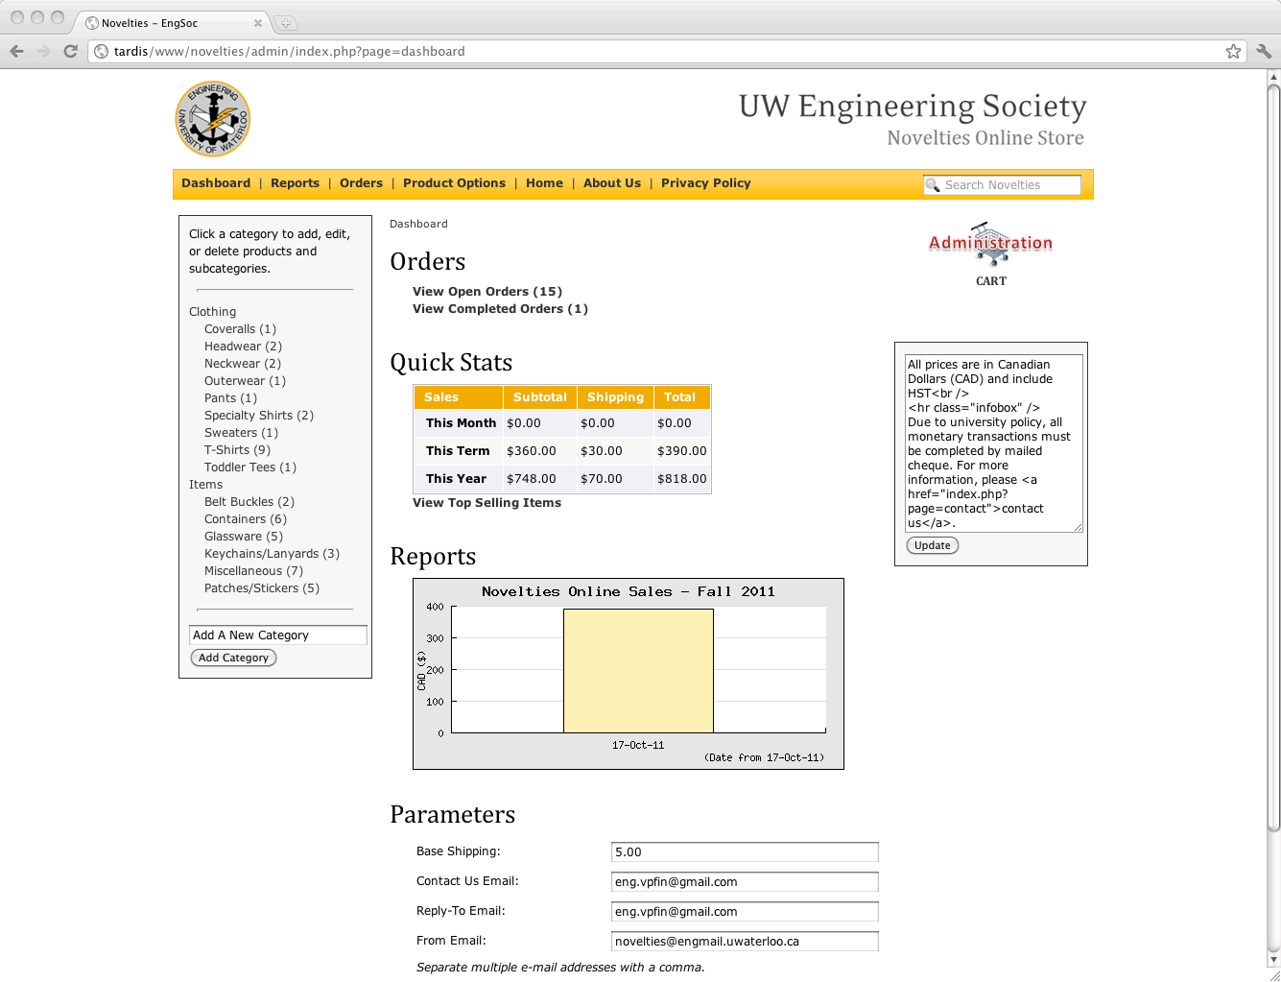Viewport: 1281px width, 982px height.
Task: Open Patches/Stickers (5) subcategory
Action: point(262,588)
